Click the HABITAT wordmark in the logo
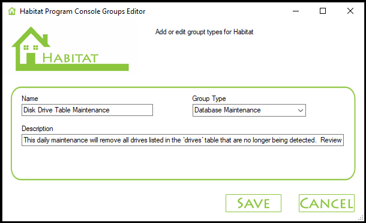The image size is (366, 223). click(70, 58)
